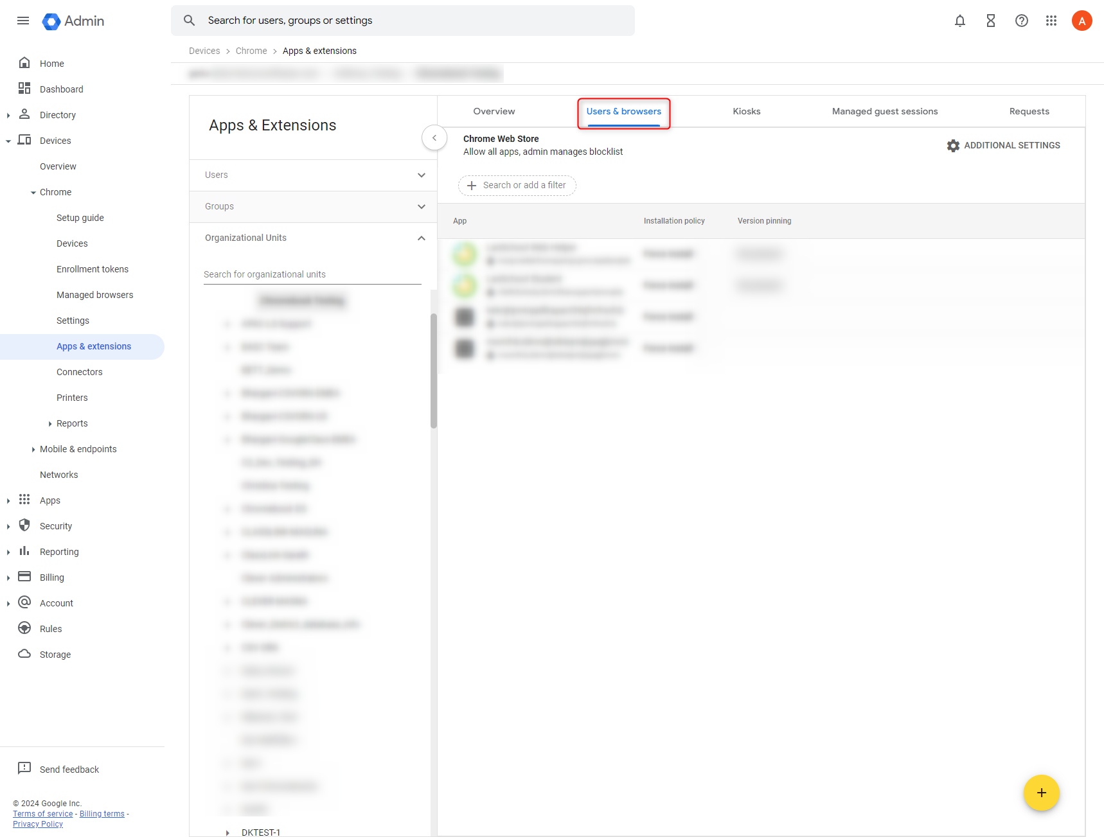Open the main hamburger menu
Image resolution: width=1104 pixels, height=837 pixels.
(23, 21)
